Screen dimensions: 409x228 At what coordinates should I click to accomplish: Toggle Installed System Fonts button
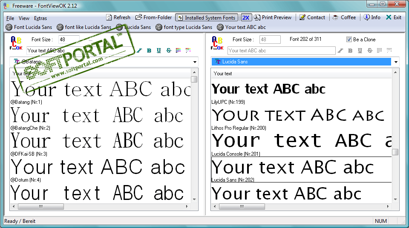pos(207,17)
